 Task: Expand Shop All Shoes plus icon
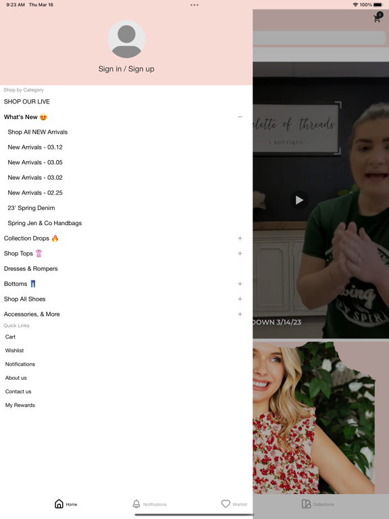tap(240, 299)
